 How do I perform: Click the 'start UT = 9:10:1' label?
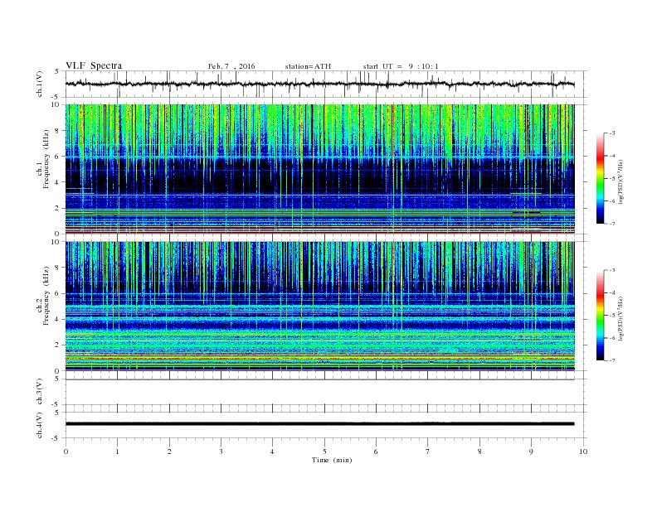[x=401, y=66]
